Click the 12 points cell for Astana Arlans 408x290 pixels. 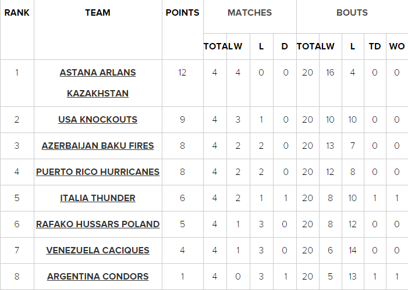pos(182,73)
